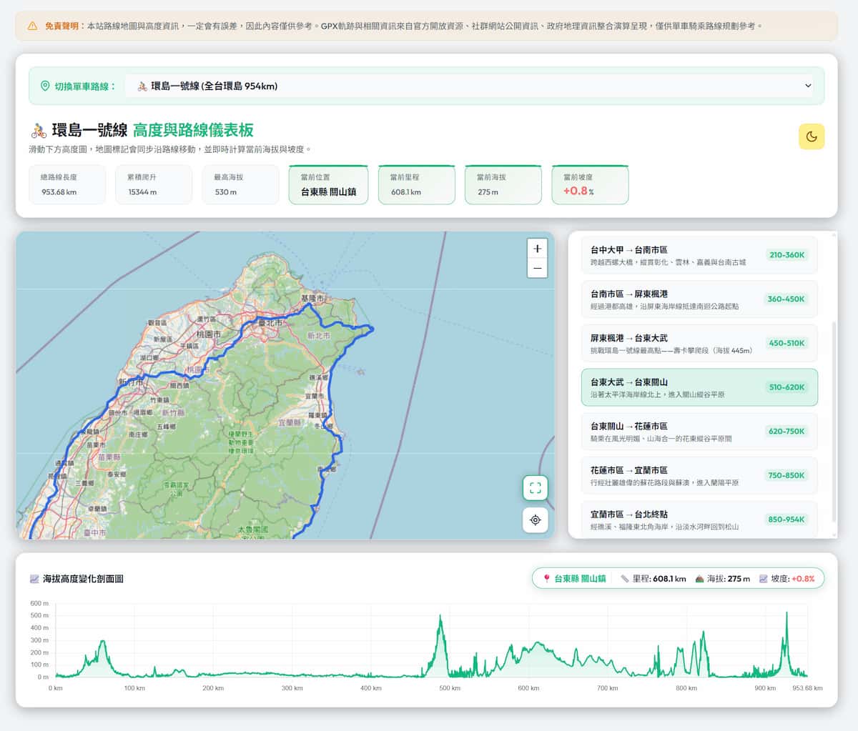Viewport: 858px width, 731px height.
Task: Click the red pin icon in chart info pill
Action: coord(547,579)
